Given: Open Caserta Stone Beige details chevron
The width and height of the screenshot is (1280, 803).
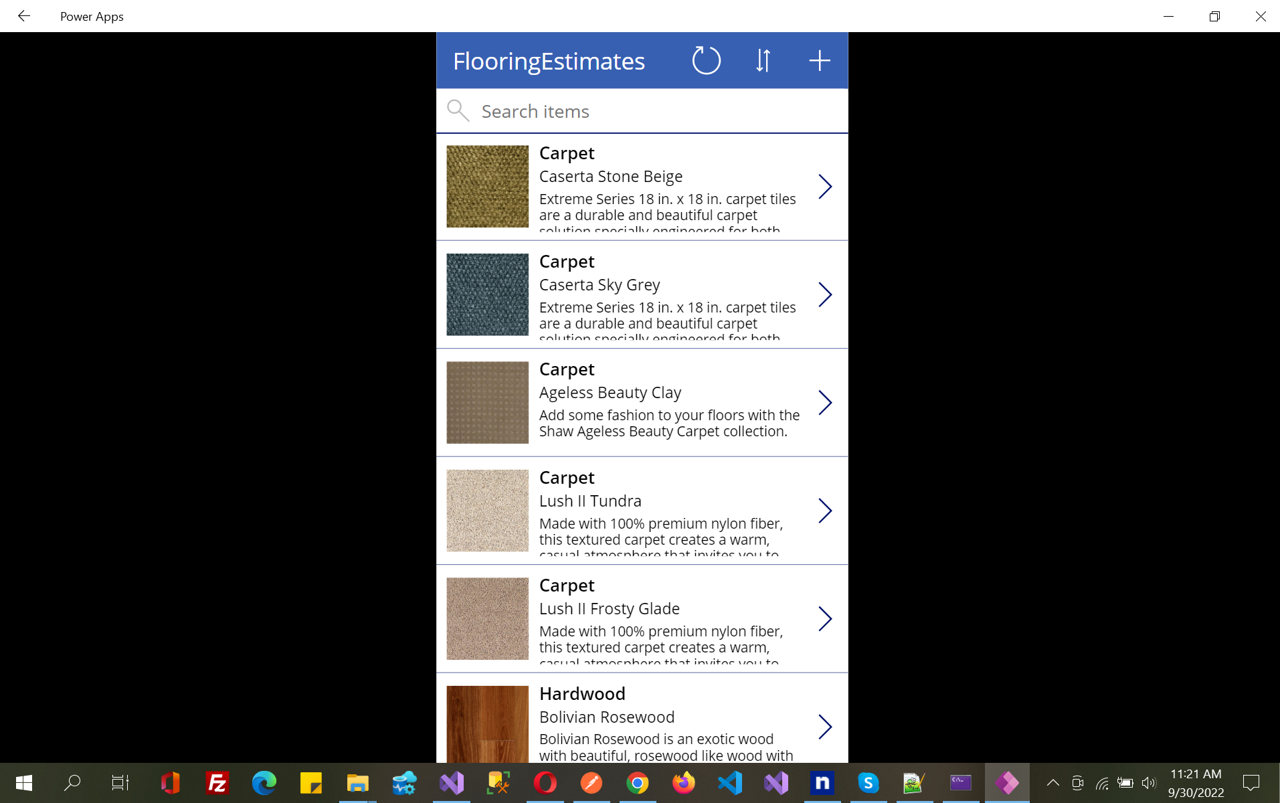Looking at the screenshot, I should [824, 187].
